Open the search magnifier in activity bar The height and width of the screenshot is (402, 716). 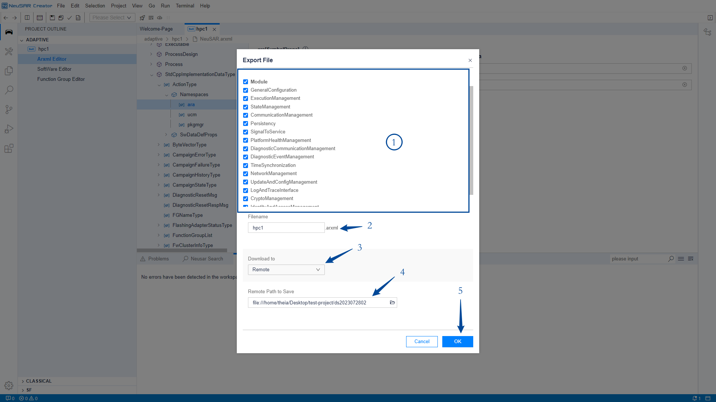coord(9,90)
